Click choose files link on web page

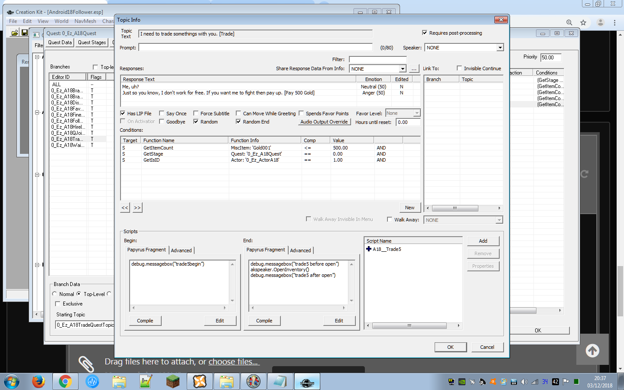(233, 361)
